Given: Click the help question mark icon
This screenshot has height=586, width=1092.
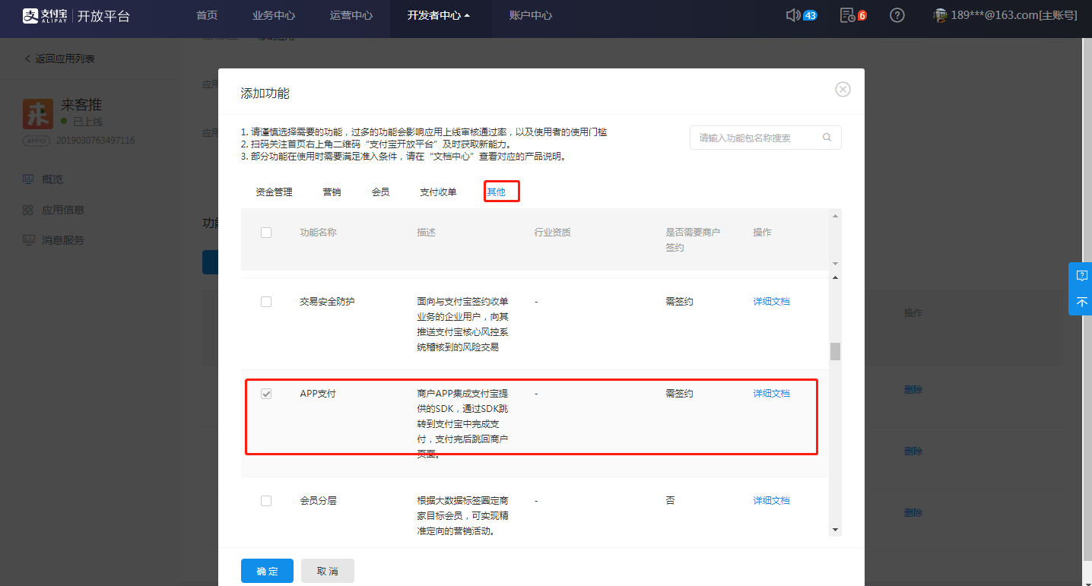Looking at the screenshot, I should coord(897,15).
